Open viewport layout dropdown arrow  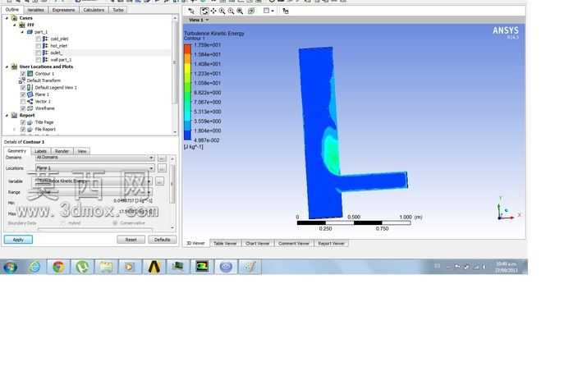273,11
